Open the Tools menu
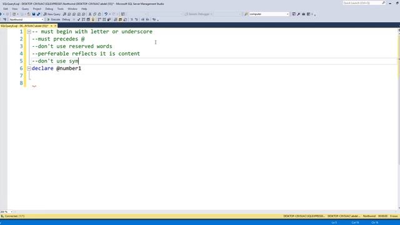This screenshot has width=400, height=225. 61,9
